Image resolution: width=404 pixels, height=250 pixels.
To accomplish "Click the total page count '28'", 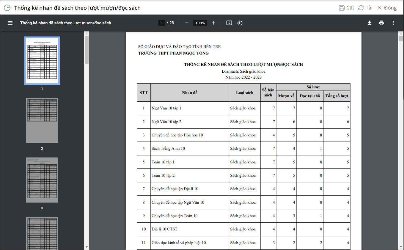I will coord(172,23).
